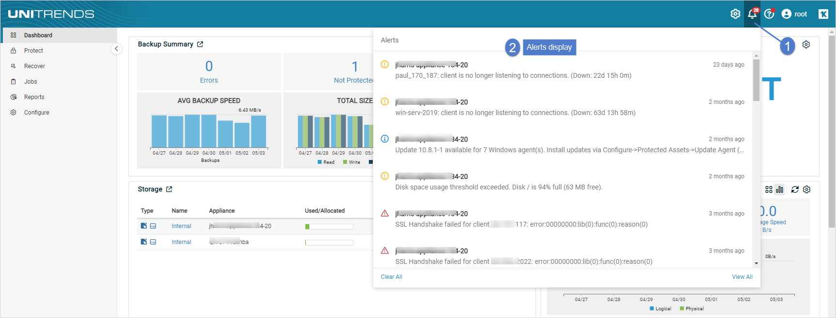The height and width of the screenshot is (318, 836).
Task: Click error triangle for SSL Handshake alert ending 117
Action: point(385,213)
